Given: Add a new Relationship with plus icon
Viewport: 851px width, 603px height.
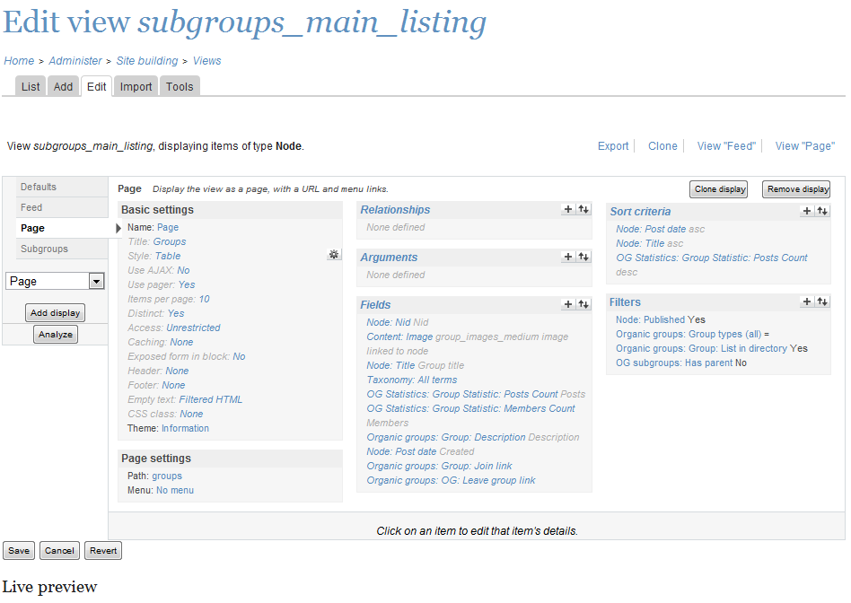Looking at the screenshot, I should point(567,209).
